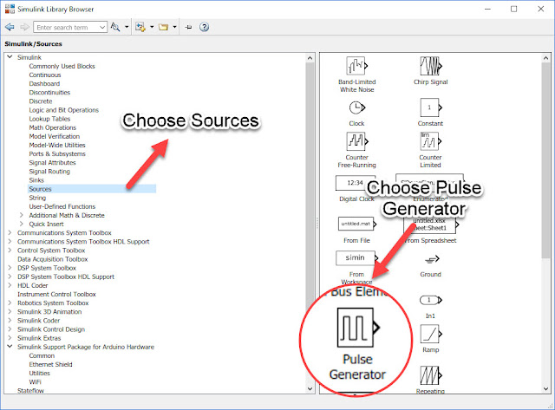Open the search options dropdown arrow
Viewport: 555px width, 410px height.
127,27
